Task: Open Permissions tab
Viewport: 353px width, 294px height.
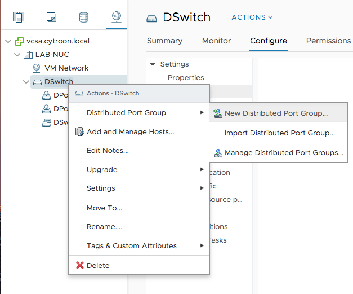Action: coord(328,41)
